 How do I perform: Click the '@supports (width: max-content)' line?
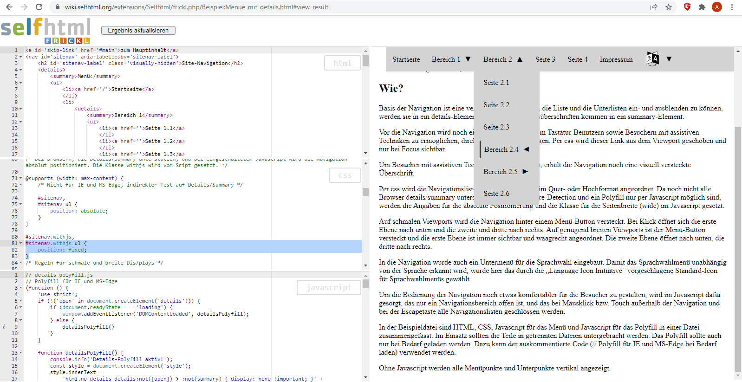coord(75,178)
